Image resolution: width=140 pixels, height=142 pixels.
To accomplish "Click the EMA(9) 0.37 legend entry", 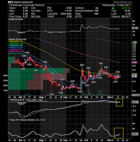I will point(15,49).
